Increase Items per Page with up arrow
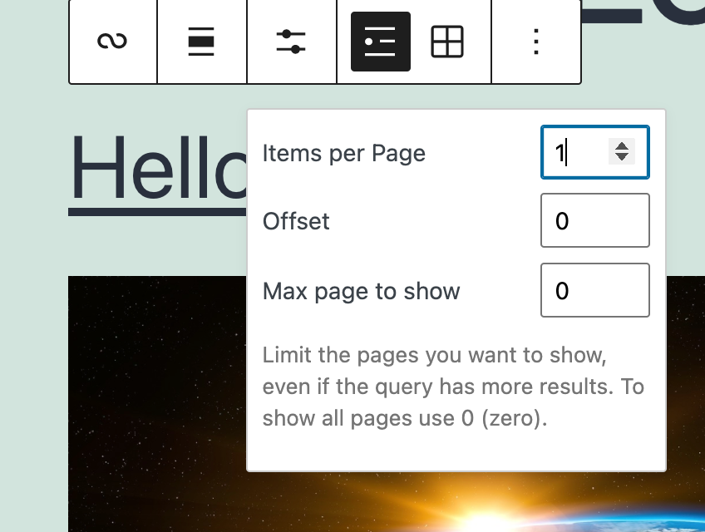The width and height of the screenshot is (705, 532). tap(621, 145)
